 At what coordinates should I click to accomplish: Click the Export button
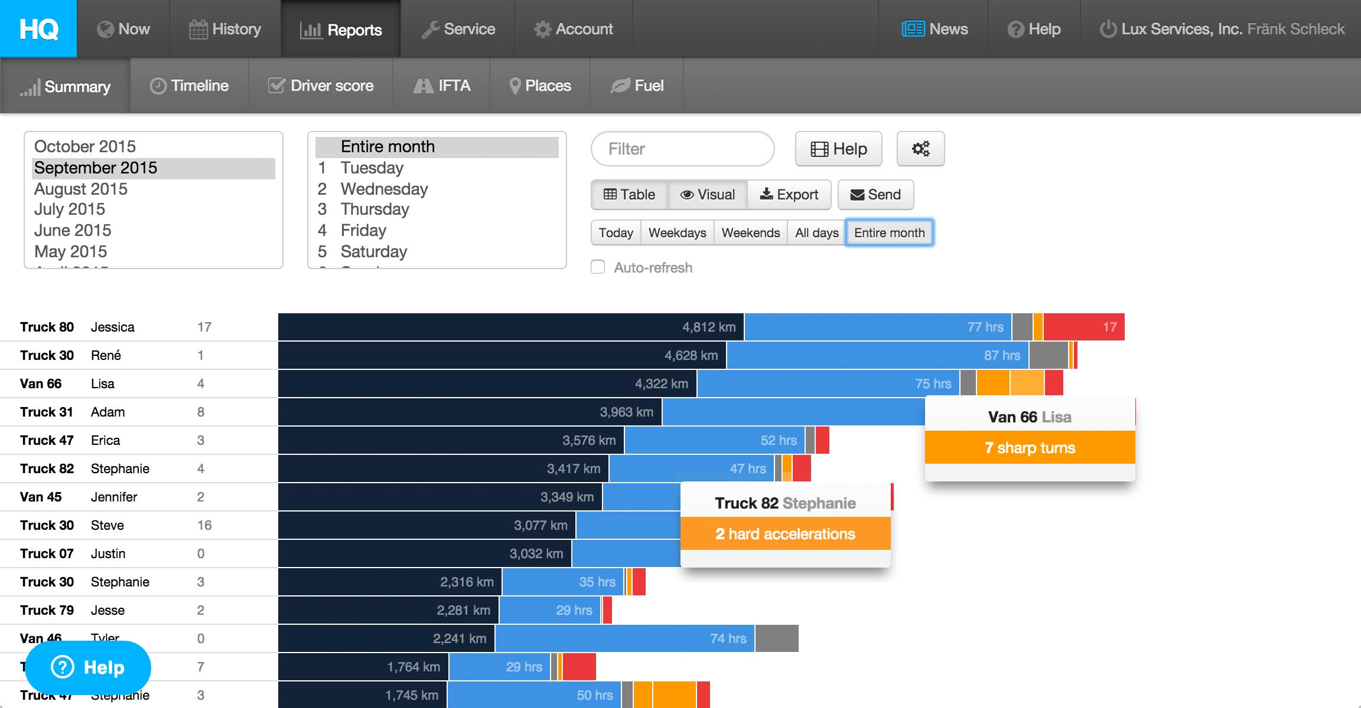789,195
